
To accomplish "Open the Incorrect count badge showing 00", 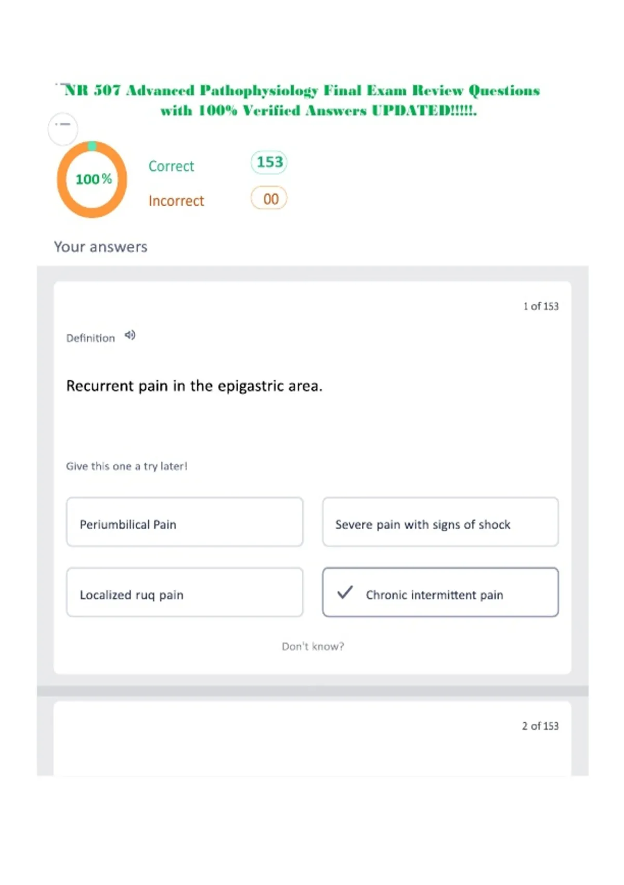I will coord(269,198).
